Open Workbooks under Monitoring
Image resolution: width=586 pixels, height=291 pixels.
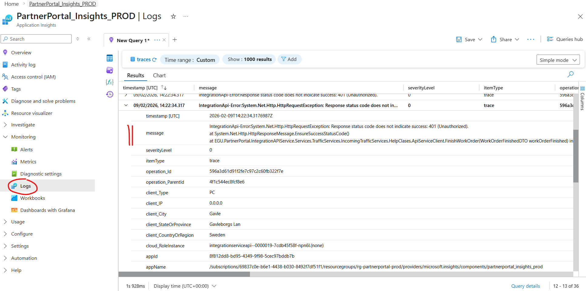point(32,198)
